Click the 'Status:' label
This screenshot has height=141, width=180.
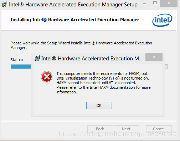pos(17,60)
